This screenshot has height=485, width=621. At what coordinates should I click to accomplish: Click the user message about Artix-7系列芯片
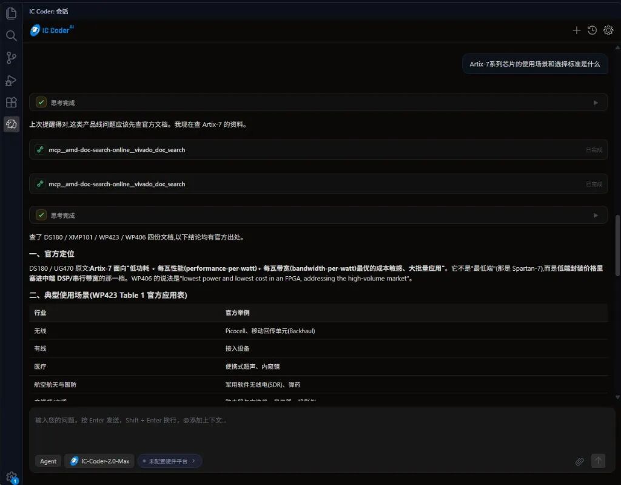click(535, 64)
